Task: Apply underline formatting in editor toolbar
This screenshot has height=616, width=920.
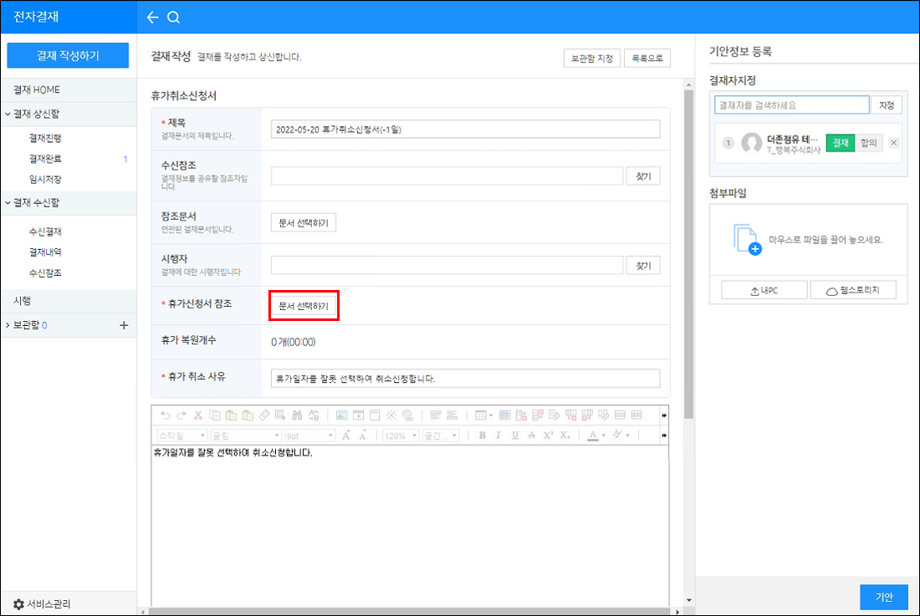Action: point(514,435)
